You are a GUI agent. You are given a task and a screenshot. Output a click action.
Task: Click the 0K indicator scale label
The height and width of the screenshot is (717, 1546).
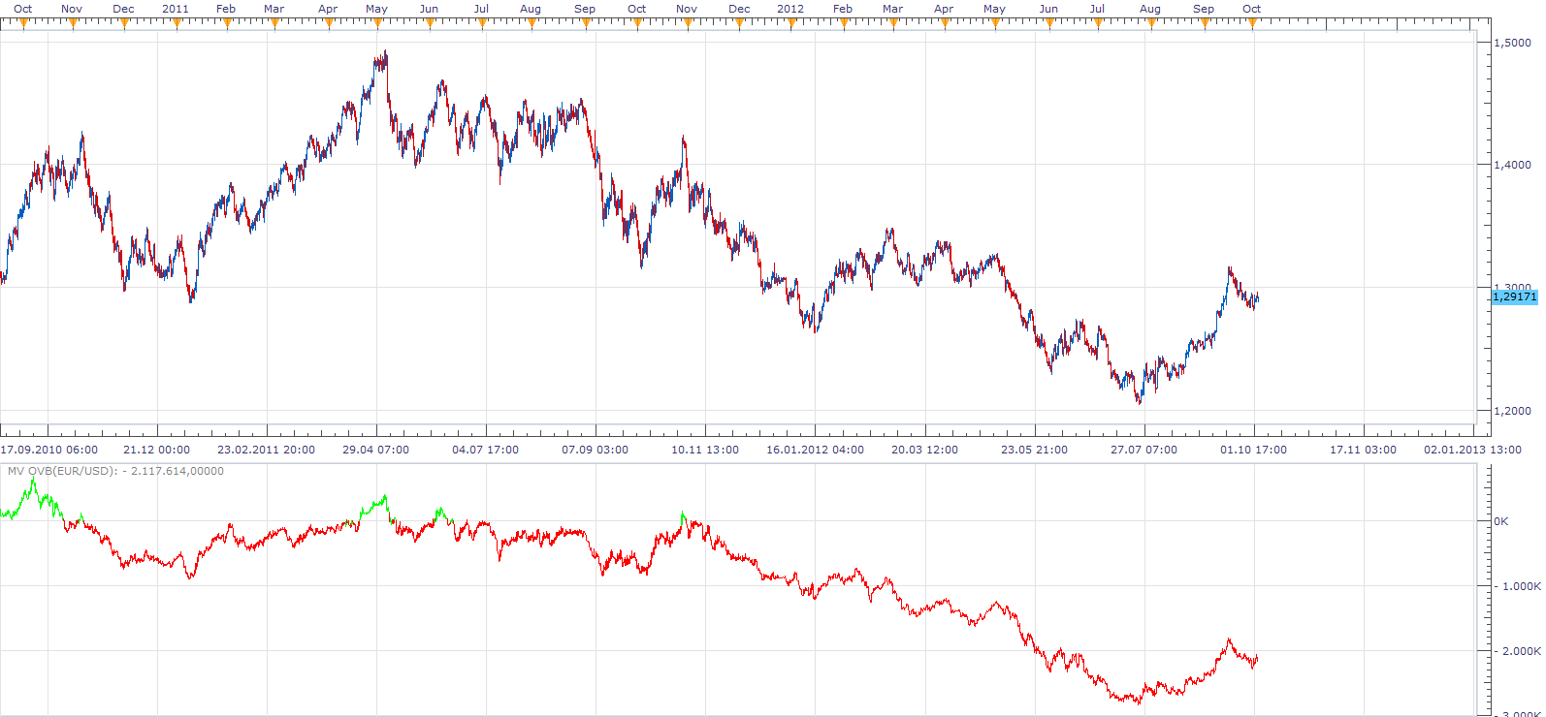1500,521
